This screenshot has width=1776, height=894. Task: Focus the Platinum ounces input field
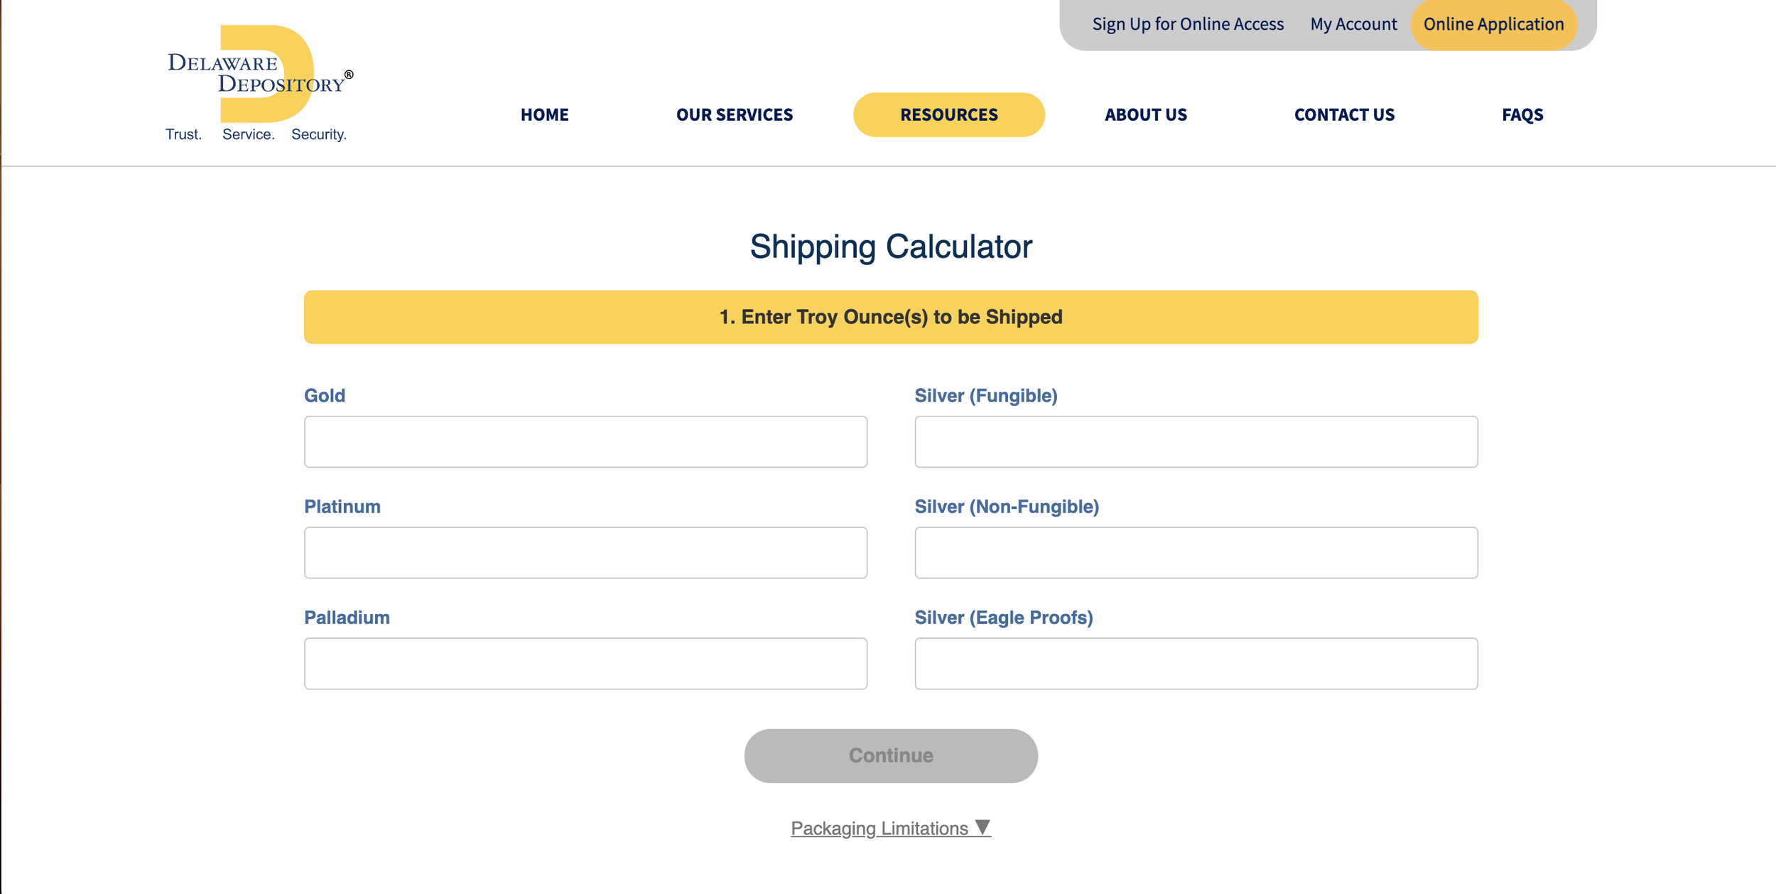[585, 552]
